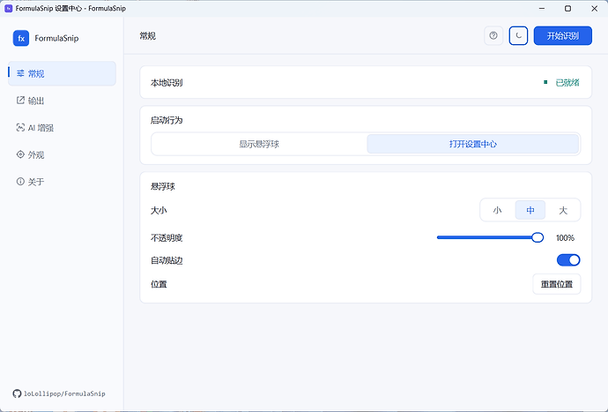The image size is (608, 412).
Task: Click the 启动行为 heading
Action: tap(167, 120)
